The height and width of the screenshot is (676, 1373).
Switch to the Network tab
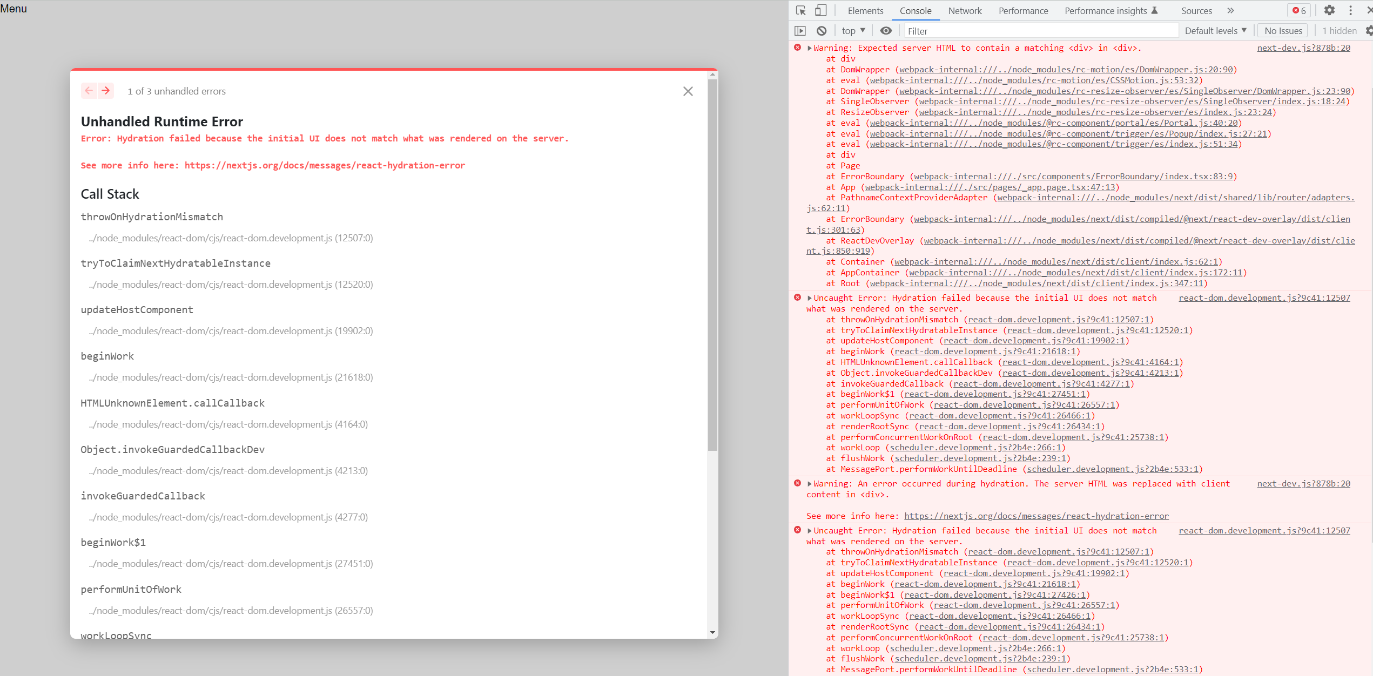click(x=965, y=11)
